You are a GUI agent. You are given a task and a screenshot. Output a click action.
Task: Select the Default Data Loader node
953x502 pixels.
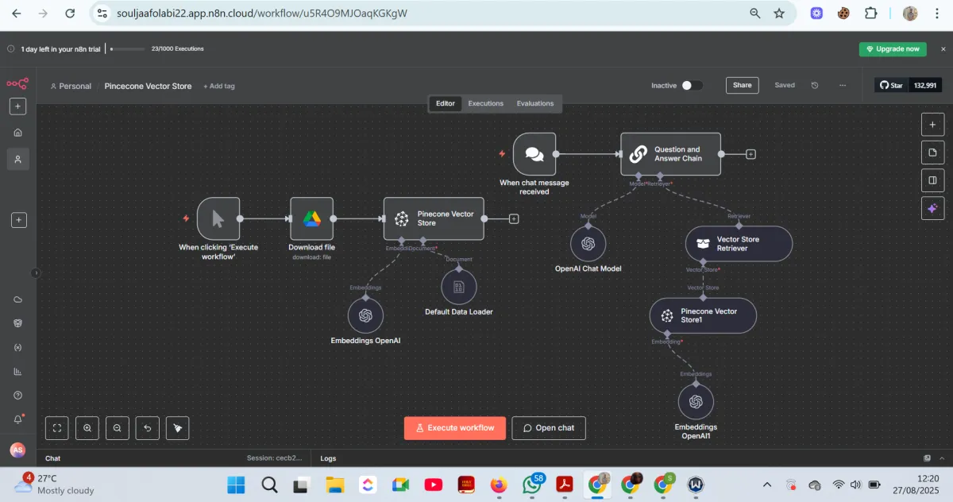459,287
